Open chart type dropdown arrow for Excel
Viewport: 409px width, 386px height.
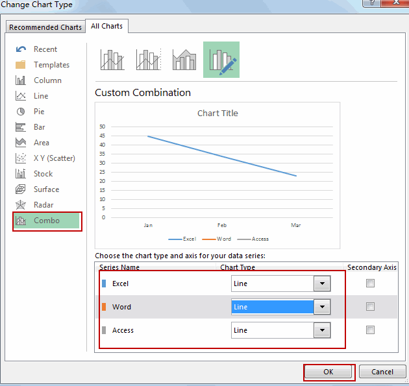coord(322,283)
